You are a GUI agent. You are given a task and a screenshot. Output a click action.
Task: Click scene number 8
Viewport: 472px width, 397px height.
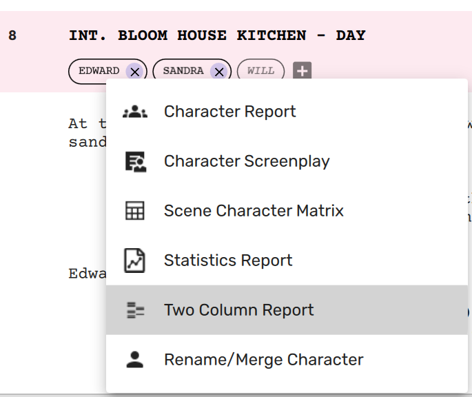click(x=12, y=36)
